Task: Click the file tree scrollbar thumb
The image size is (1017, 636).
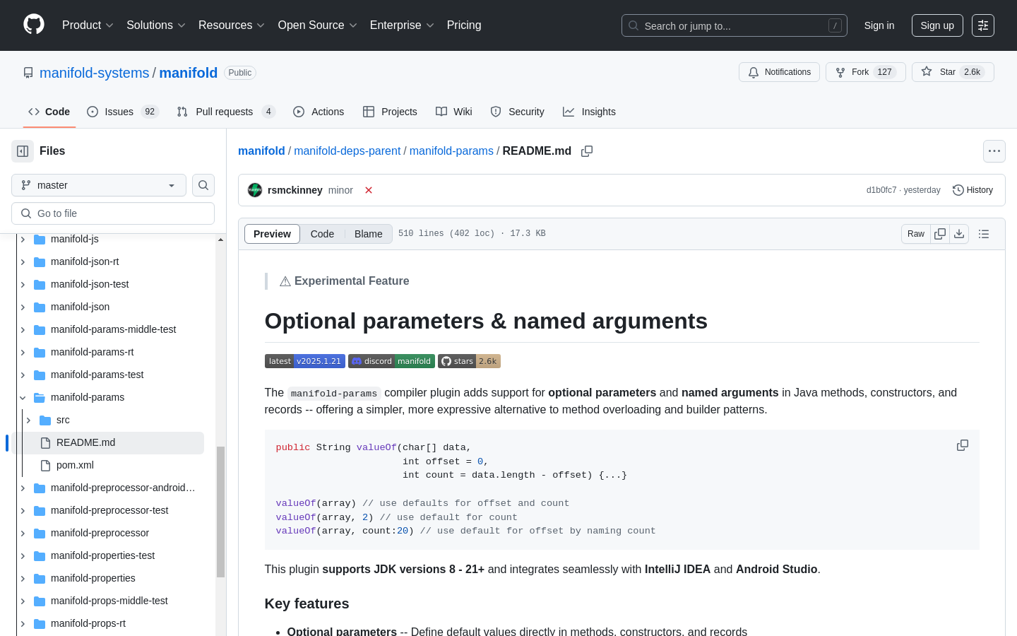Action: [220, 512]
